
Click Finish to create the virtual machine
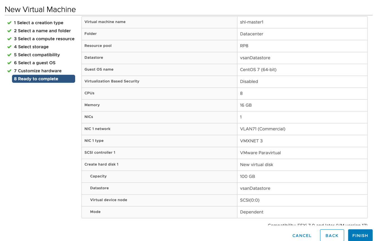coord(360,235)
